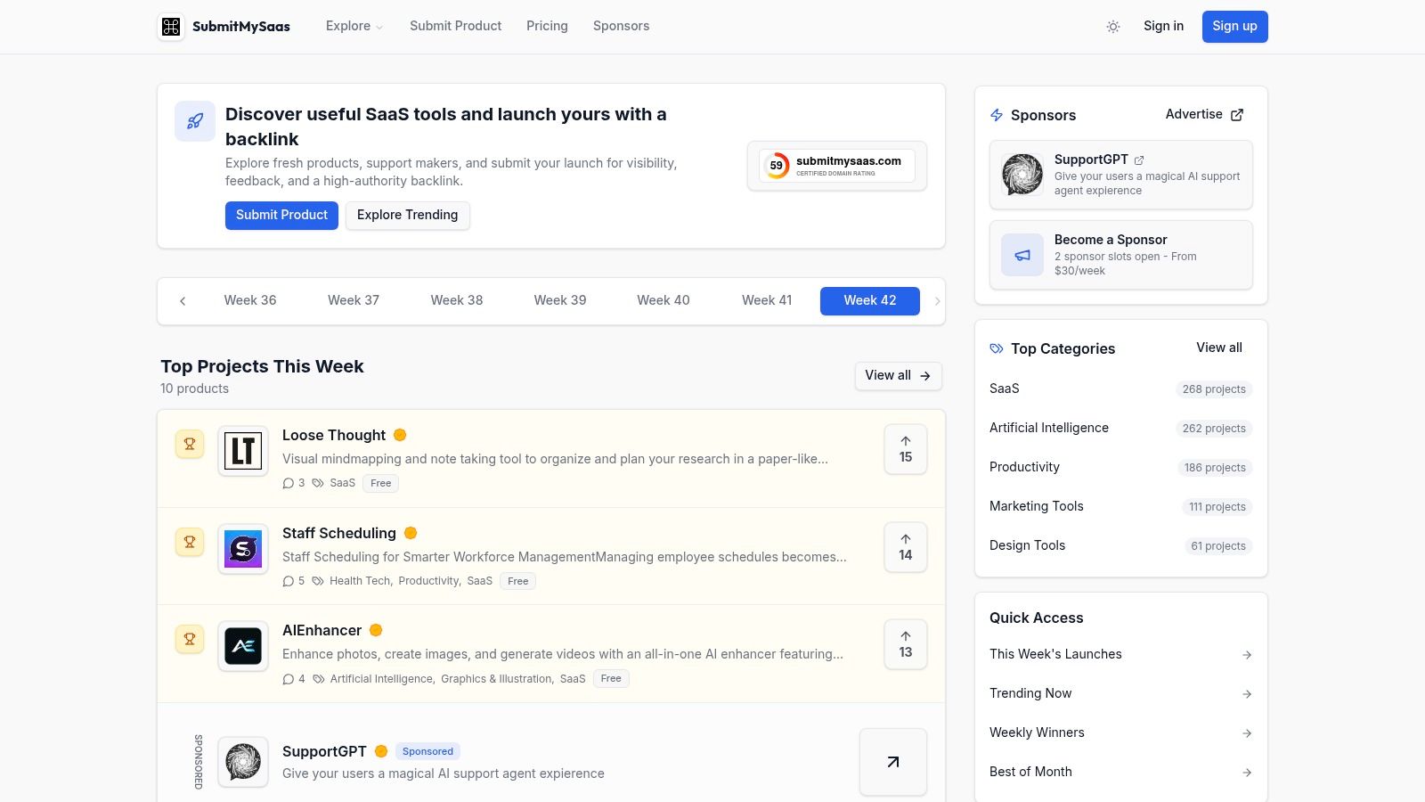Click the trophy icon beside Loose Thought
Screen dimensions: 1425x802
[190, 444]
